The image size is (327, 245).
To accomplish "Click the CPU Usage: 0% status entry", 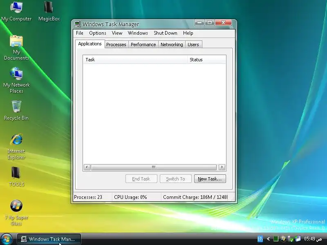I will click(x=137, y=197).
